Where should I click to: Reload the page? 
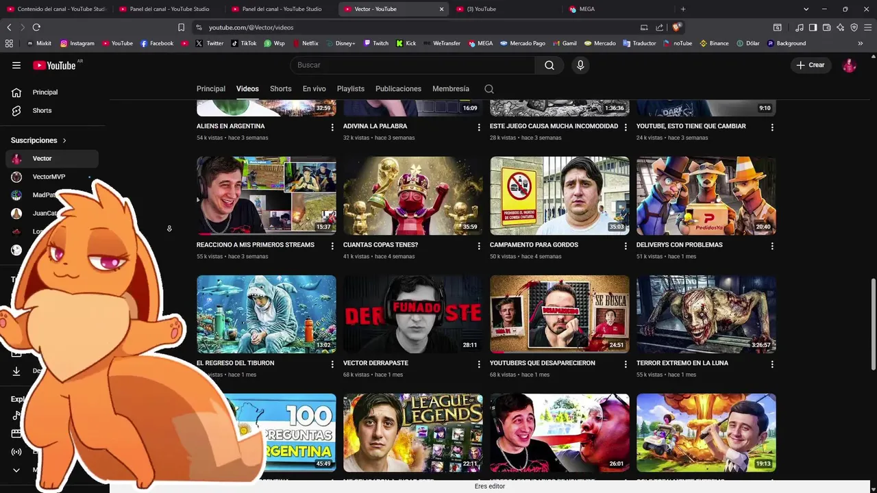36,27
